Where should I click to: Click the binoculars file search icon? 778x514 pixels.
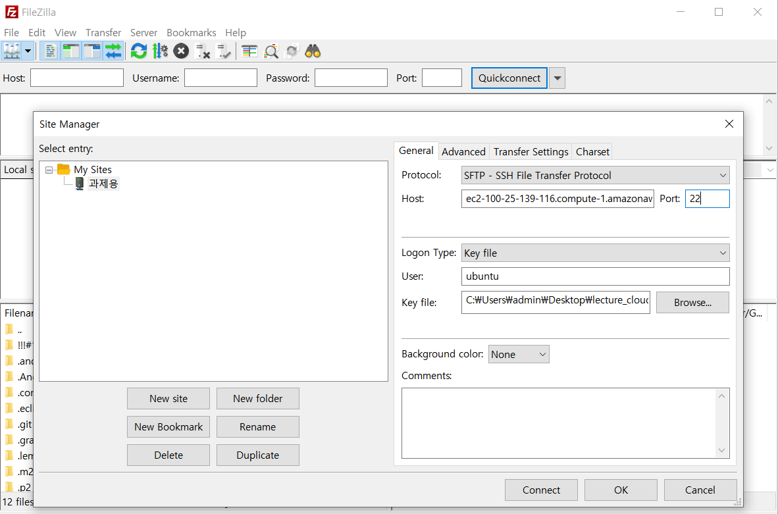pyautogui.click(x=313, y=51)
